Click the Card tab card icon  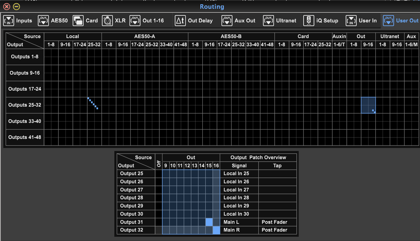78,21
